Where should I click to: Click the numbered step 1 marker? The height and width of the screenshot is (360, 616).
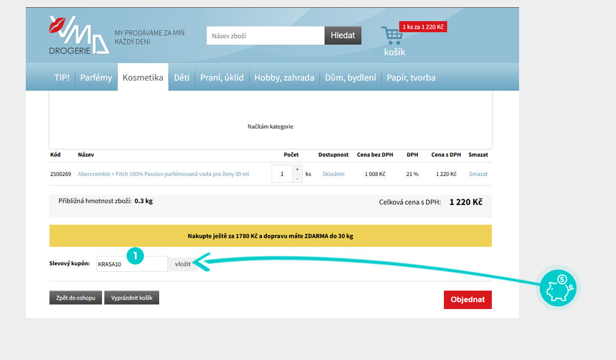(136, 256)
